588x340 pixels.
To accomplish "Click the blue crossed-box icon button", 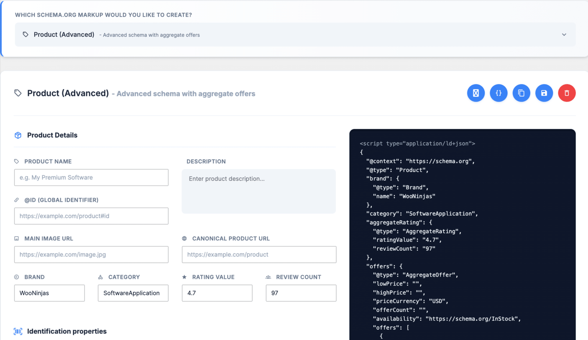I will 476,93.
